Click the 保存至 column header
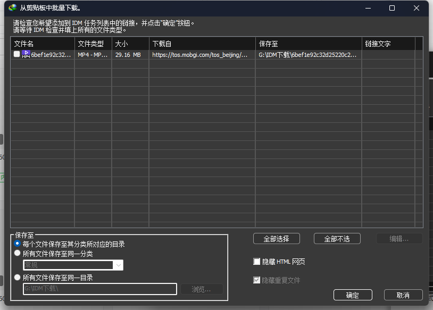The image size is (433, 310). (309, 44)
